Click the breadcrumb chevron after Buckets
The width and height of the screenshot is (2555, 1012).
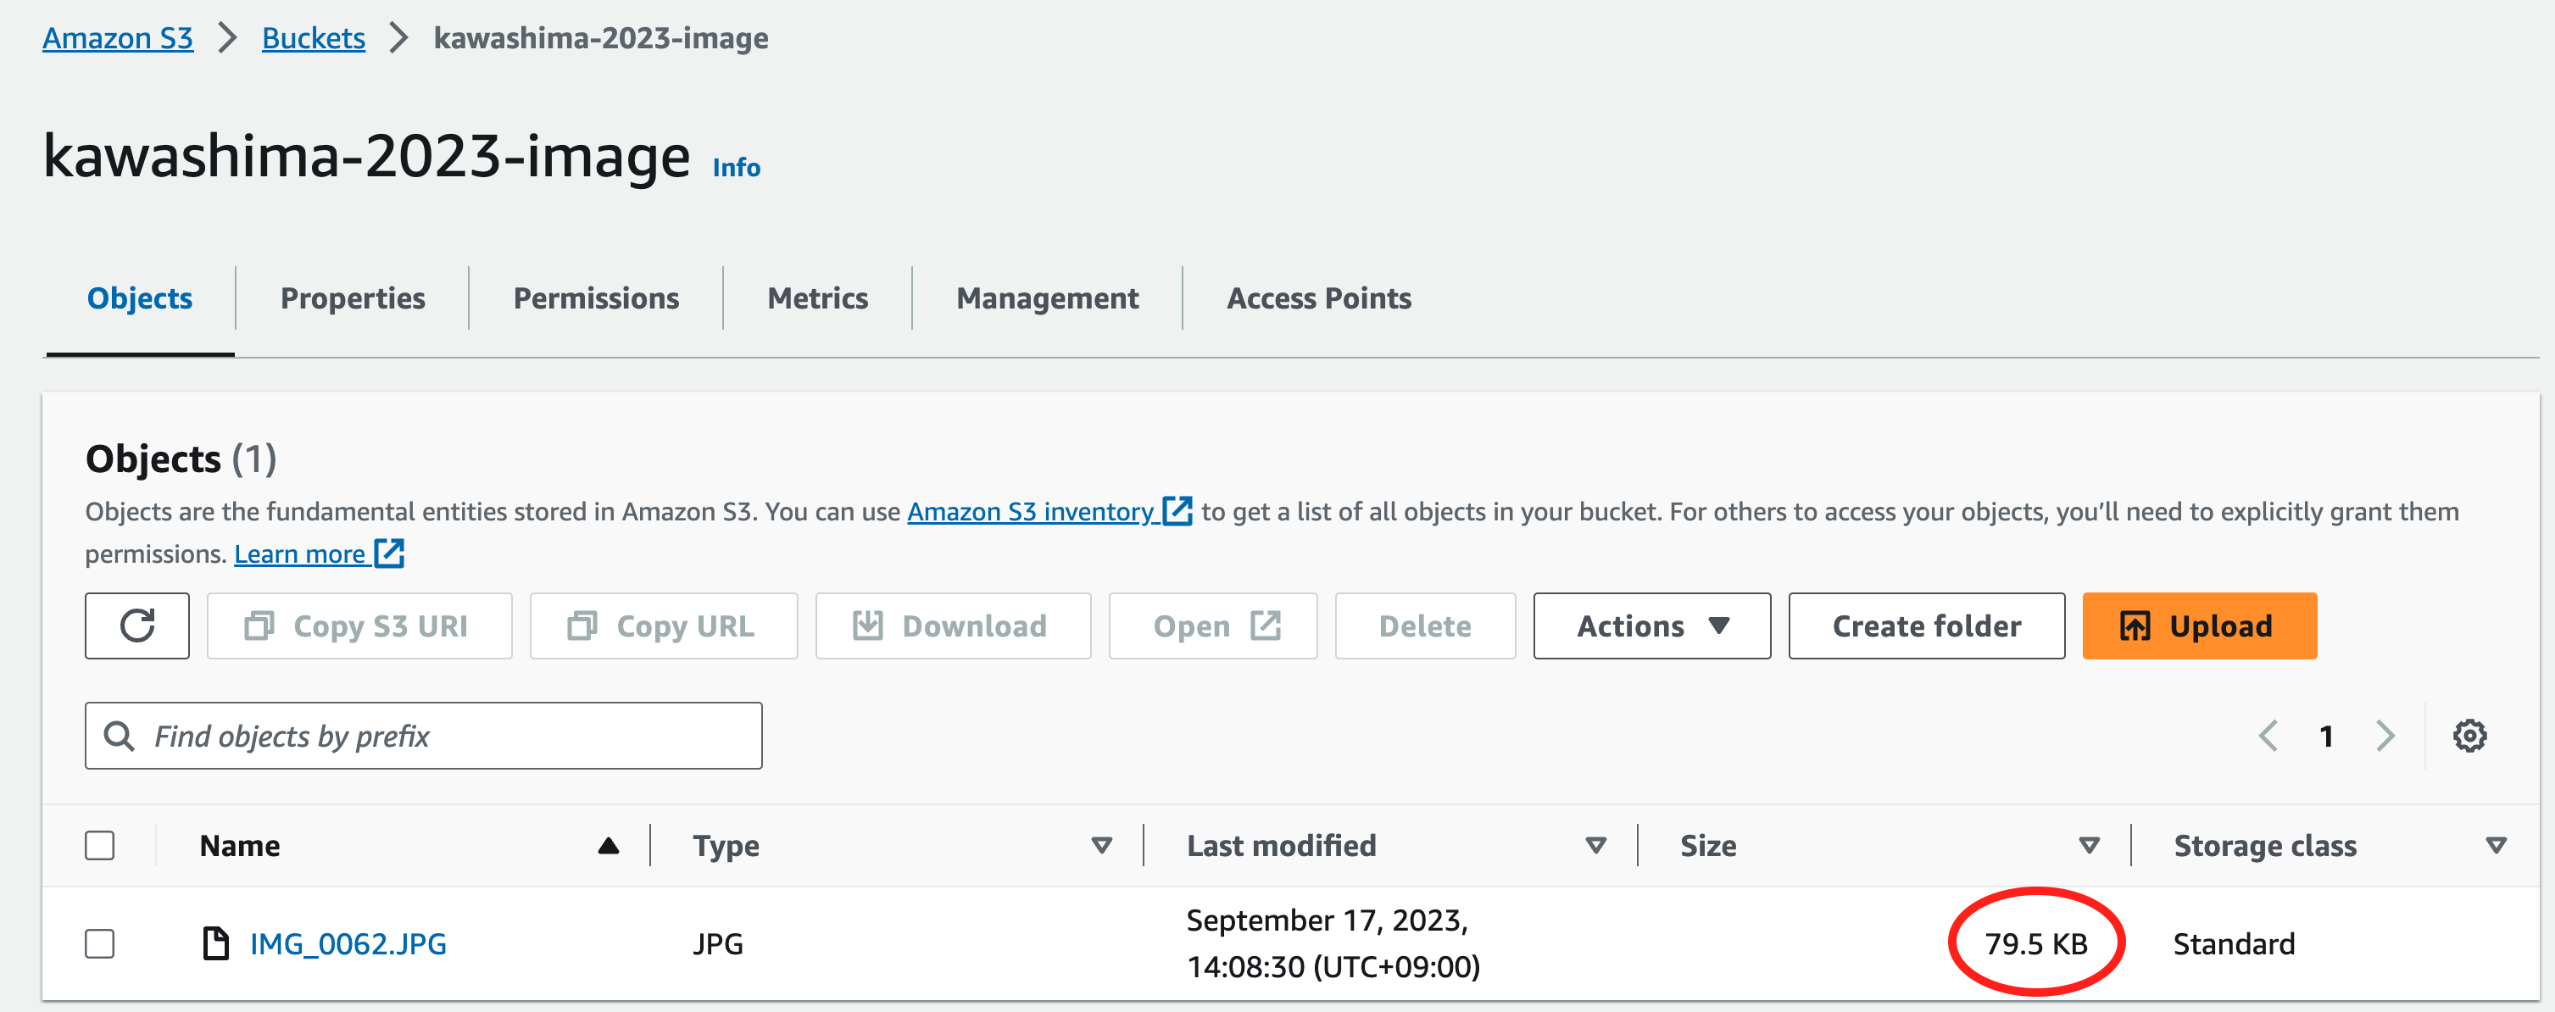pyautogui.click(x=398, y=37)
